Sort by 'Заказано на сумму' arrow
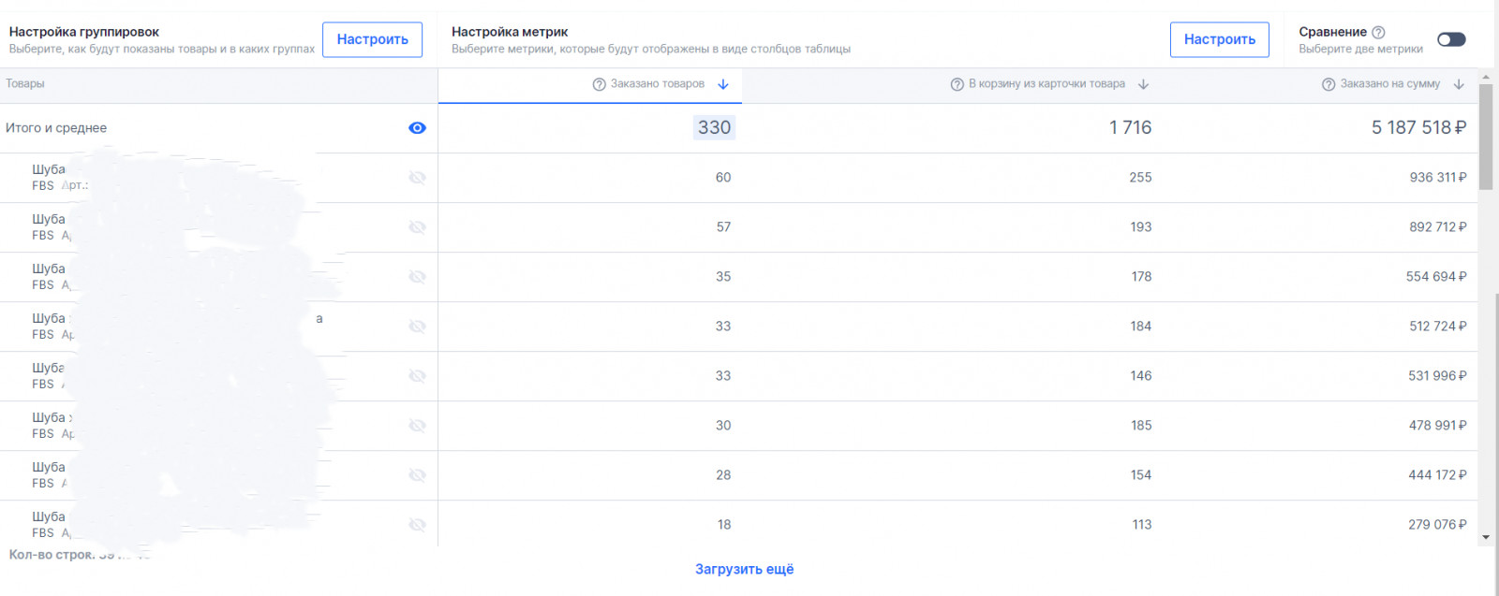Viewport: 1499px width, 596px height. click(1459, 84)
